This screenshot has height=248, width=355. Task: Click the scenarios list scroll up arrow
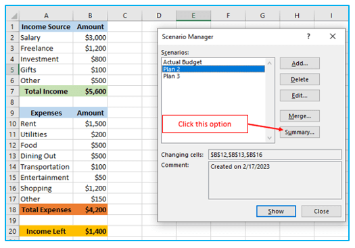tap(269, 63)
